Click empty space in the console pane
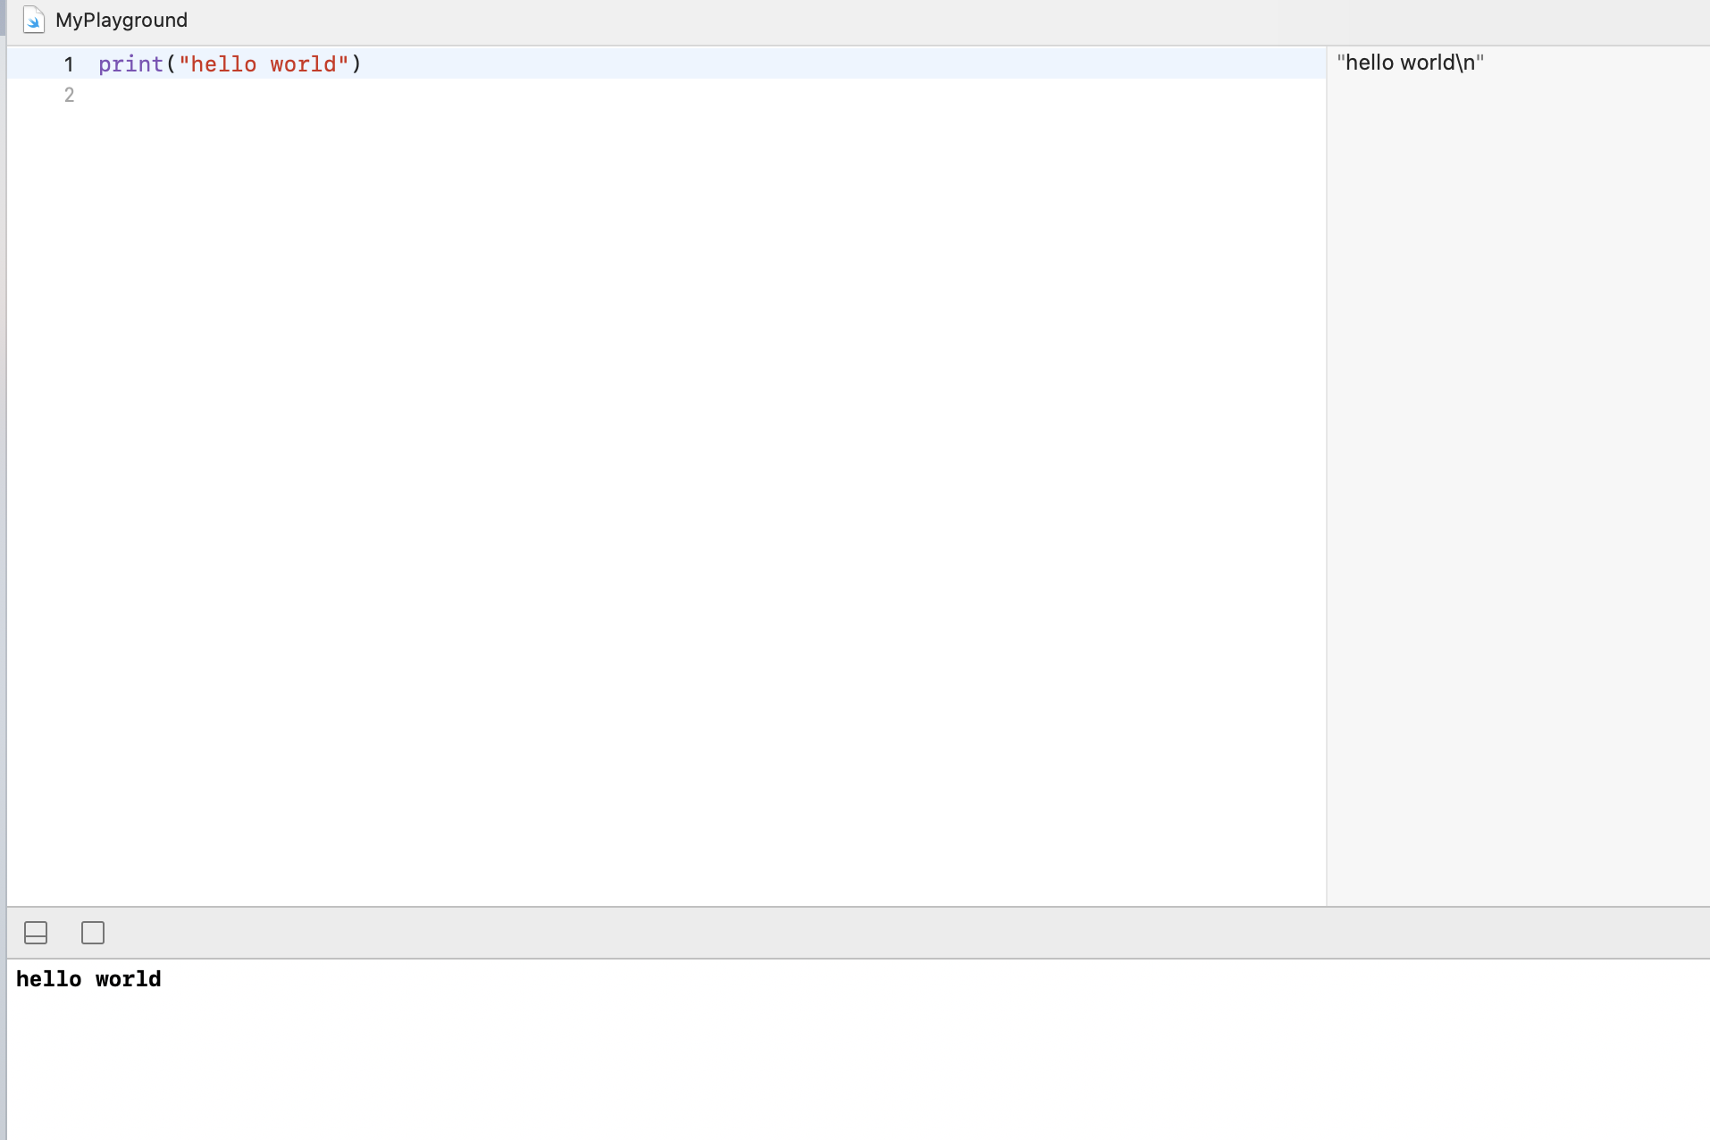The width and height of the screenshot is (1710, 1140). point(804,1063)
